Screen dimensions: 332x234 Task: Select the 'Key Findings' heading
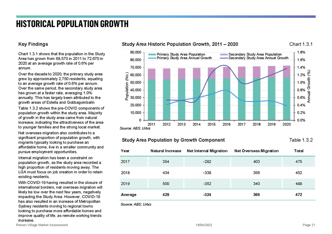coord(33,44)
